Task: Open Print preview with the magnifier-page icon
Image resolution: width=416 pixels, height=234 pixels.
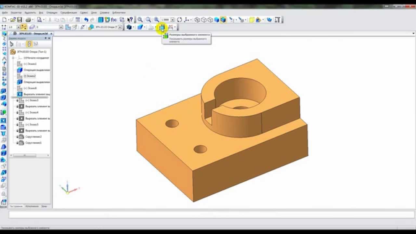Action: coord(39,20)
